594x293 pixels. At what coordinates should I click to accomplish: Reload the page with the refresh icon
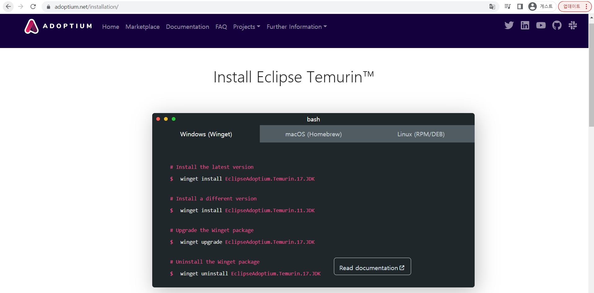coord(33,7)
